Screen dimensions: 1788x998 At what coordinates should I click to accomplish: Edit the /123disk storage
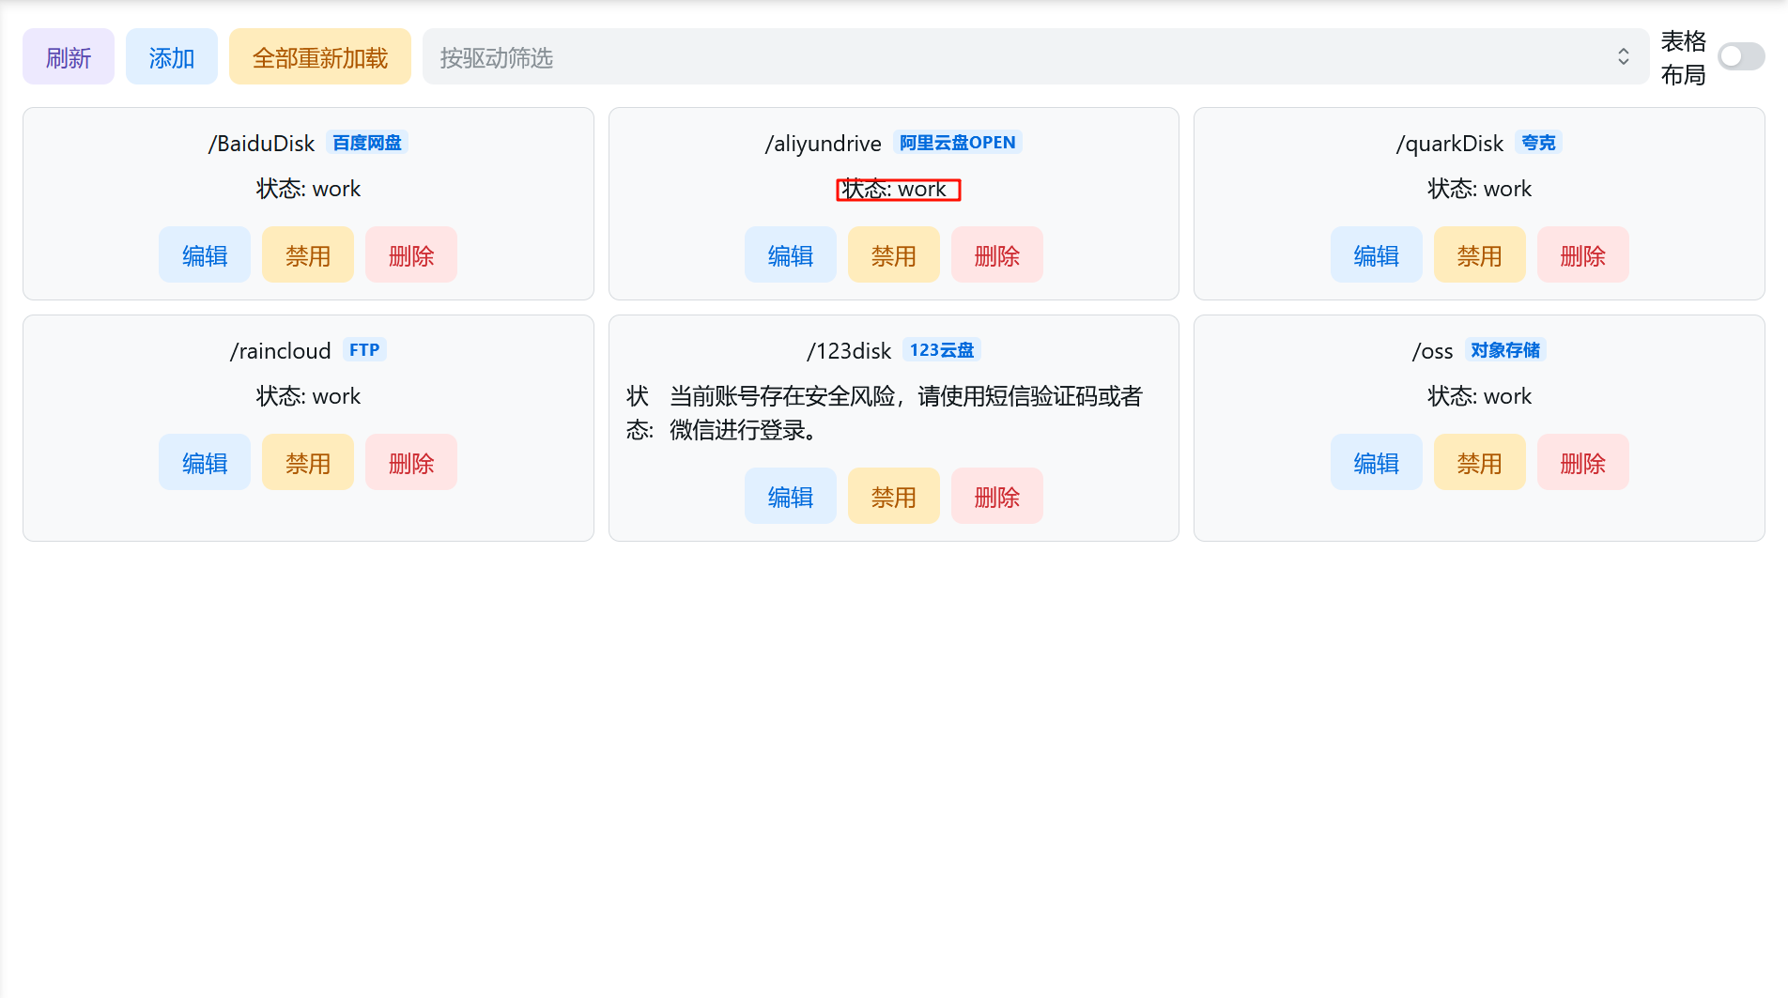coord(791,496)
